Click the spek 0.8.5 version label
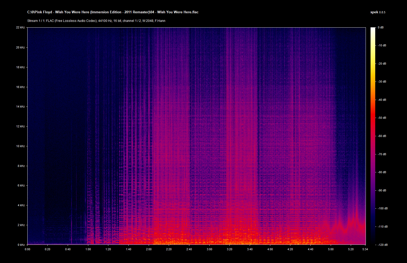Image resolution: width=407 pixels, height=263 pixels. 378,12
